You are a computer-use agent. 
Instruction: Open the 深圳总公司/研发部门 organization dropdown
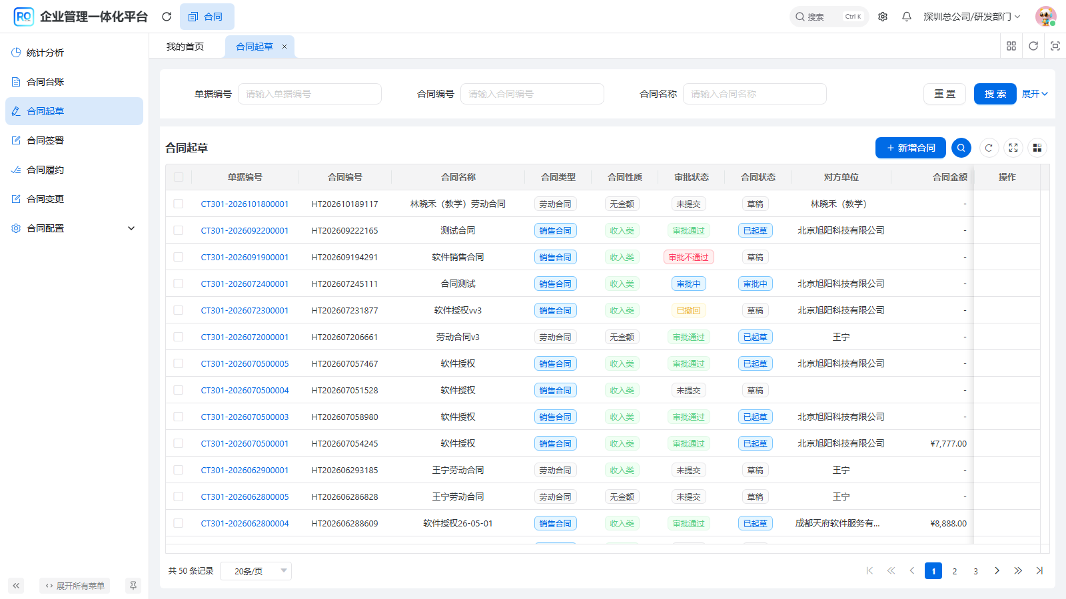[971, 17]
